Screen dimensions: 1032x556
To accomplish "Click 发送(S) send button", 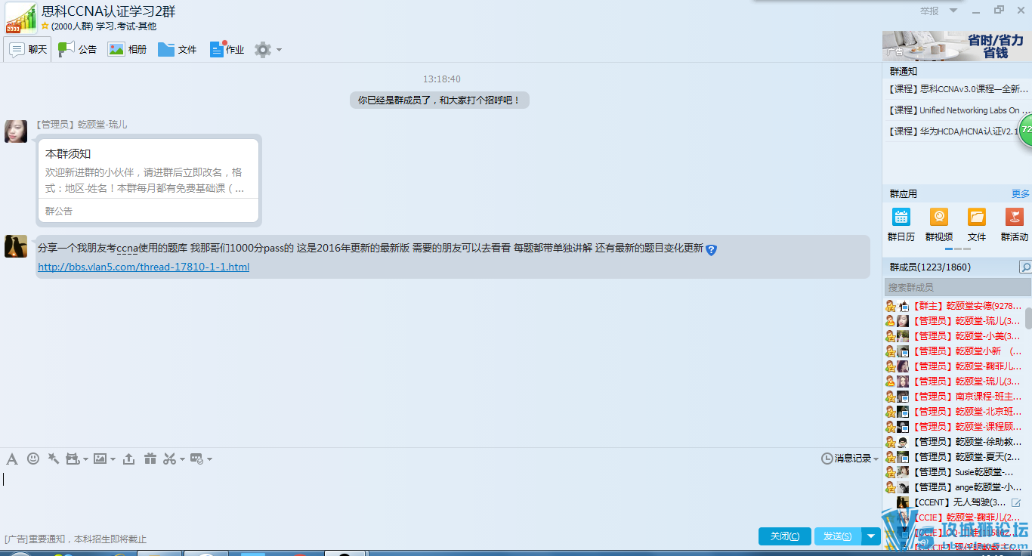I will pyautogui.click(x=838, y=536).
